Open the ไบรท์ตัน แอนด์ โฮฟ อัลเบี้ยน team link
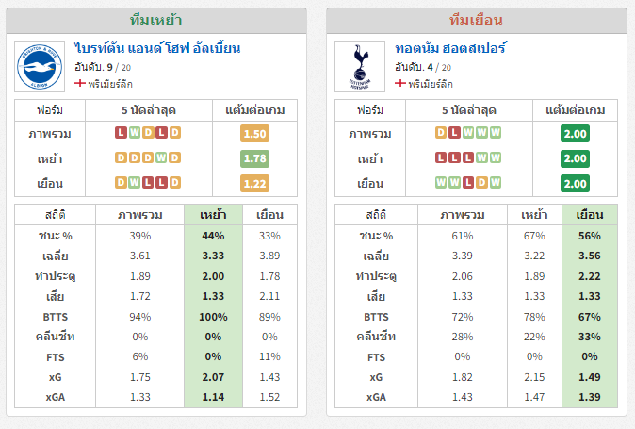The height and width of the screenshot is (429, 635). click(157, 48)
